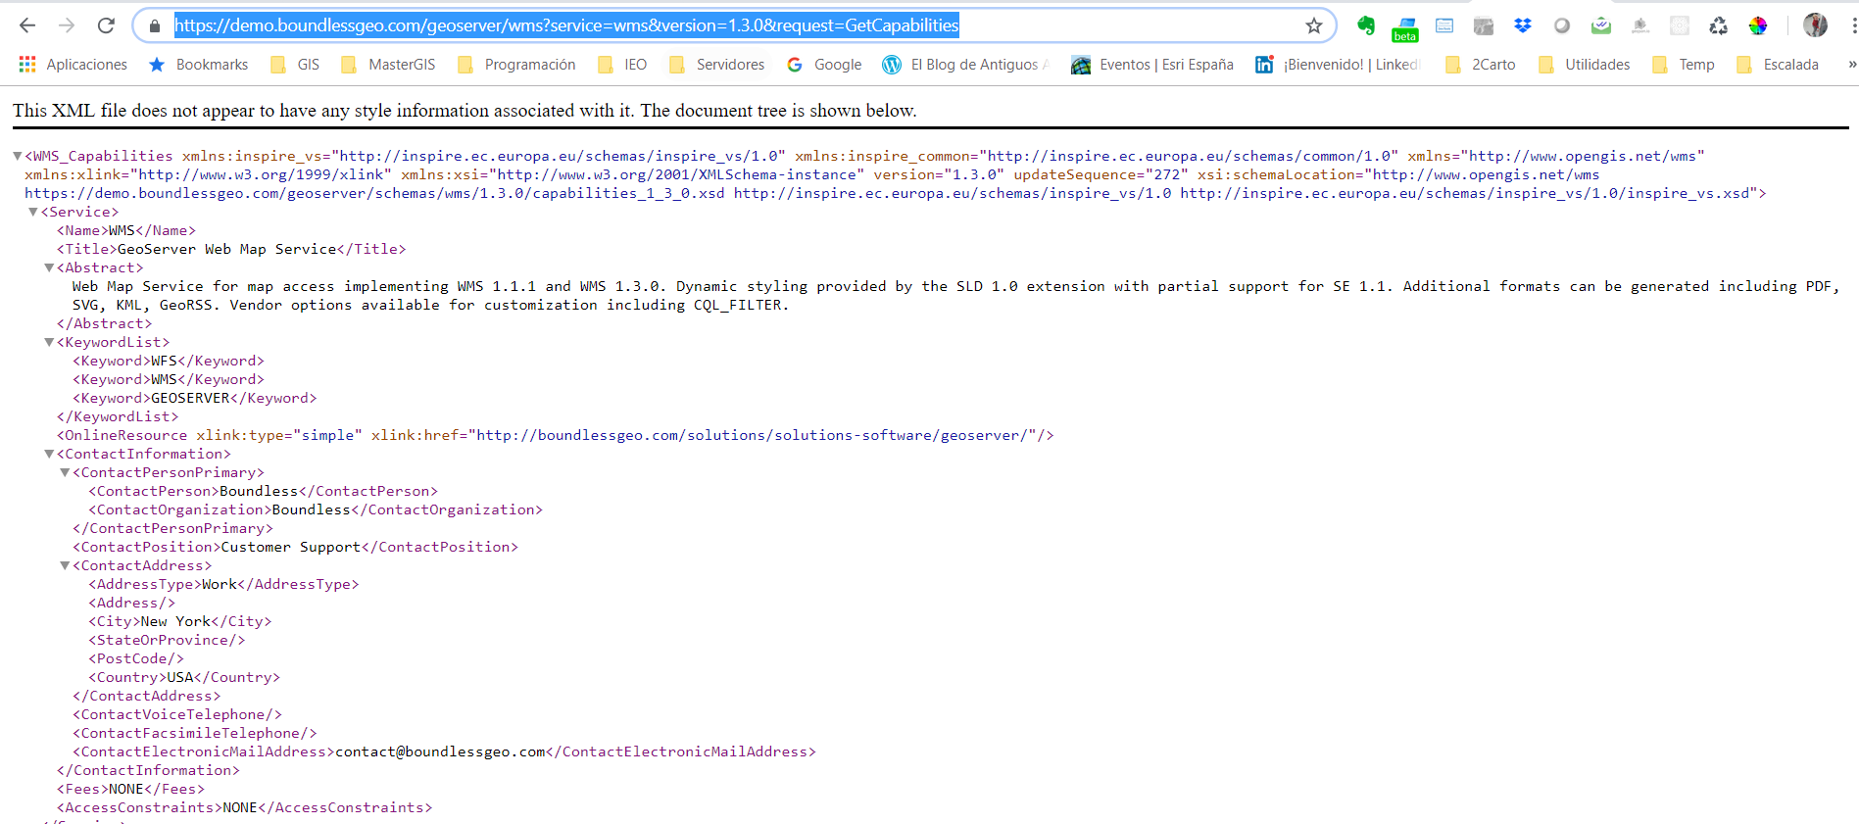Click the OnlineResource xlink:href URL text
This screenshot has height=824, width=1859.
click(752, 435)
